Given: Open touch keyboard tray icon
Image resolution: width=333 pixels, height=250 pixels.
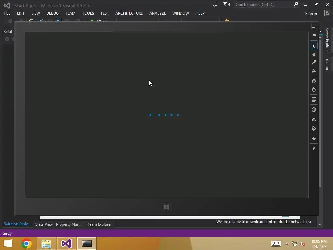Looking at the screenshot, I should [x=276, y=244].
